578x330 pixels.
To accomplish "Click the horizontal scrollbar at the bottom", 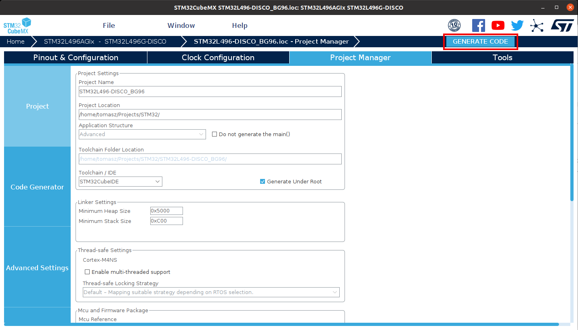I will [282, 324].
